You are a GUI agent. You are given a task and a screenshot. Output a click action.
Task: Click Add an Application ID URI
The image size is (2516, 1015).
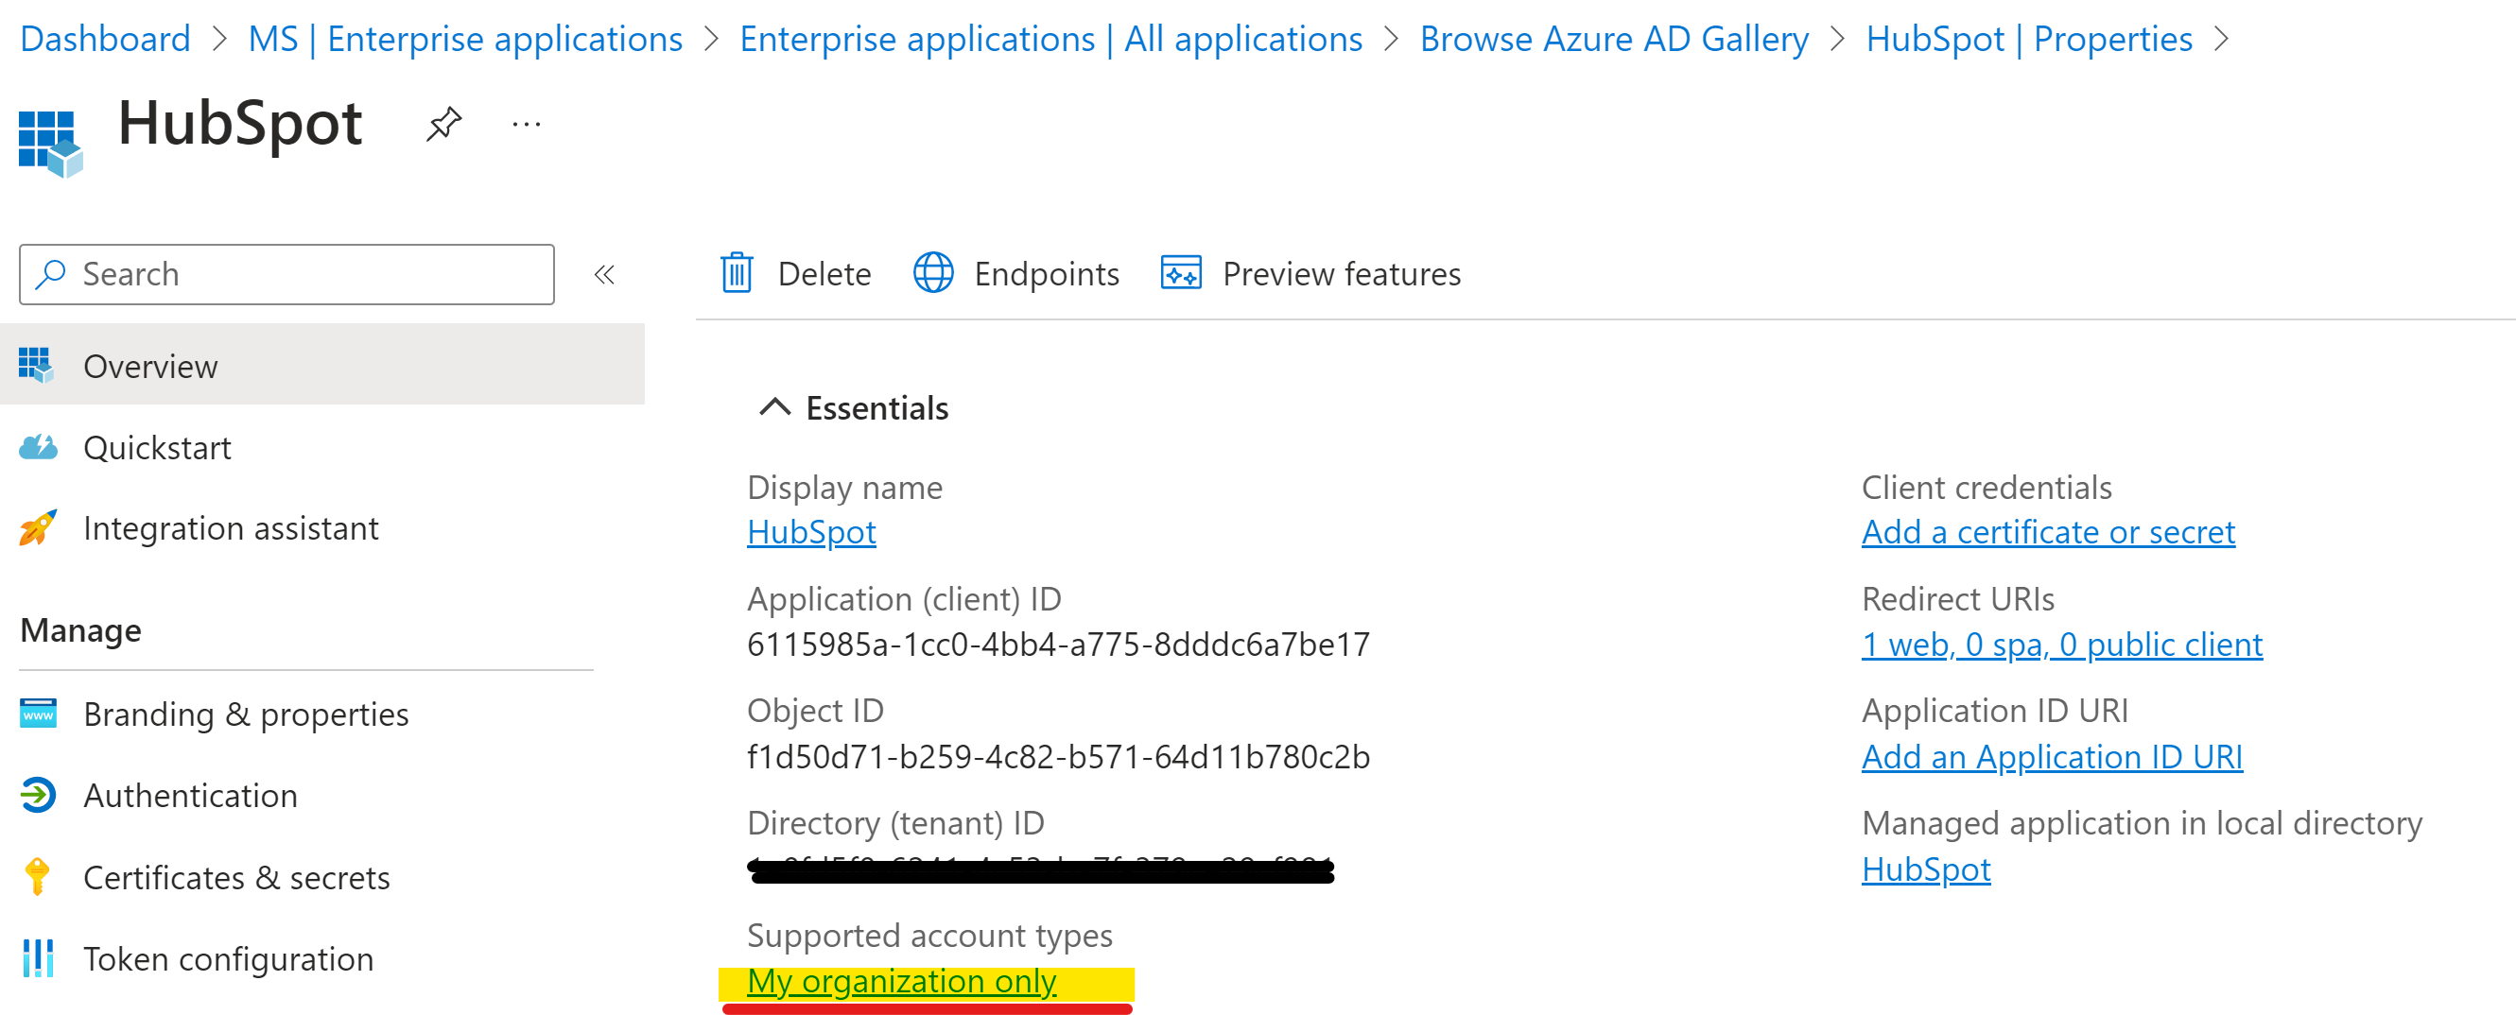click(2051, 756)
